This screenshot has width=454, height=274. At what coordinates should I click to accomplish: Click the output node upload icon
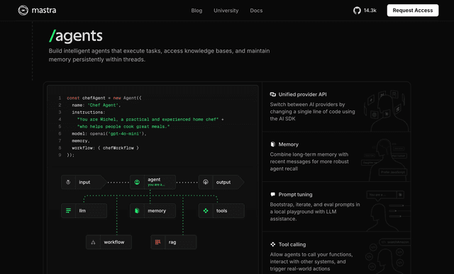(206, 182)
